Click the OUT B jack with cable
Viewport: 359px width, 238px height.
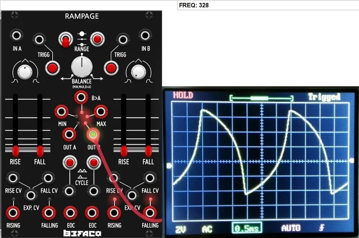pyautogui.click(x=93, y=134)
